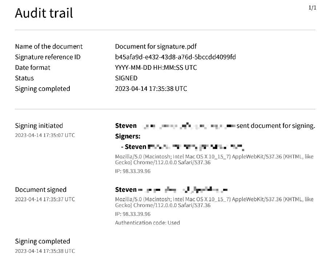This screenshot has width=327, height=263.
Task: Click the Audit trail heading
Action: tap(44, 13)
